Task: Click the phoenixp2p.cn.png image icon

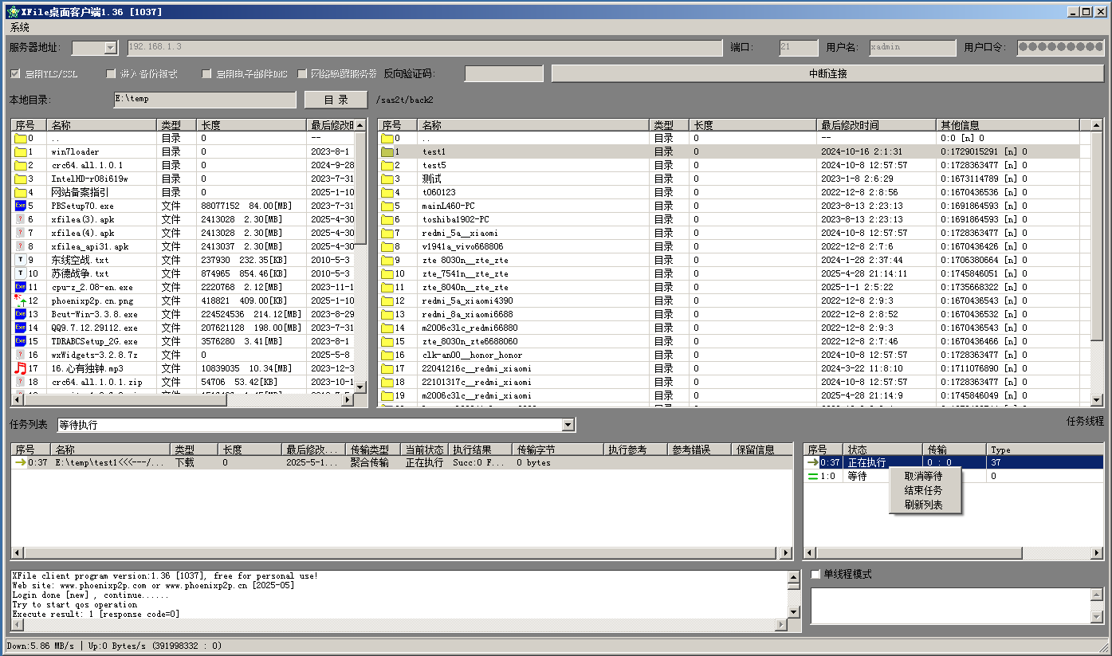Action: pyautogui.click(x=20, y=301)
